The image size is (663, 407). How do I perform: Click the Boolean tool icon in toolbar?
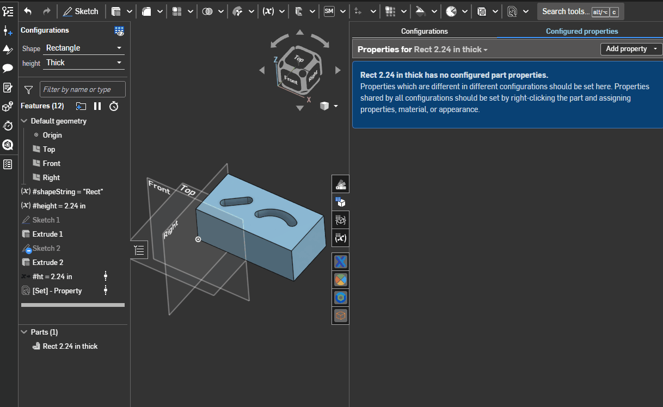[207, 11]
